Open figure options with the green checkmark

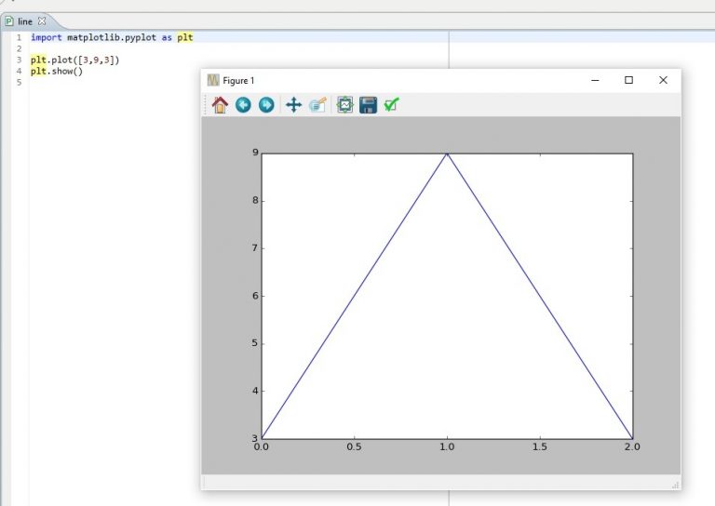tap(392, 105)
